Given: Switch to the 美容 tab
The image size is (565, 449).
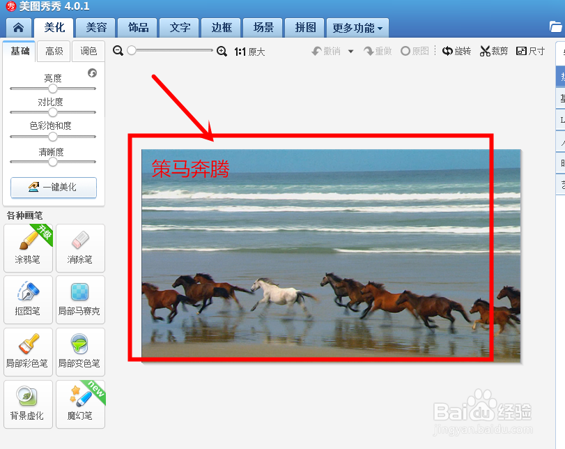Looking at the screenshot, I should 95,28.
